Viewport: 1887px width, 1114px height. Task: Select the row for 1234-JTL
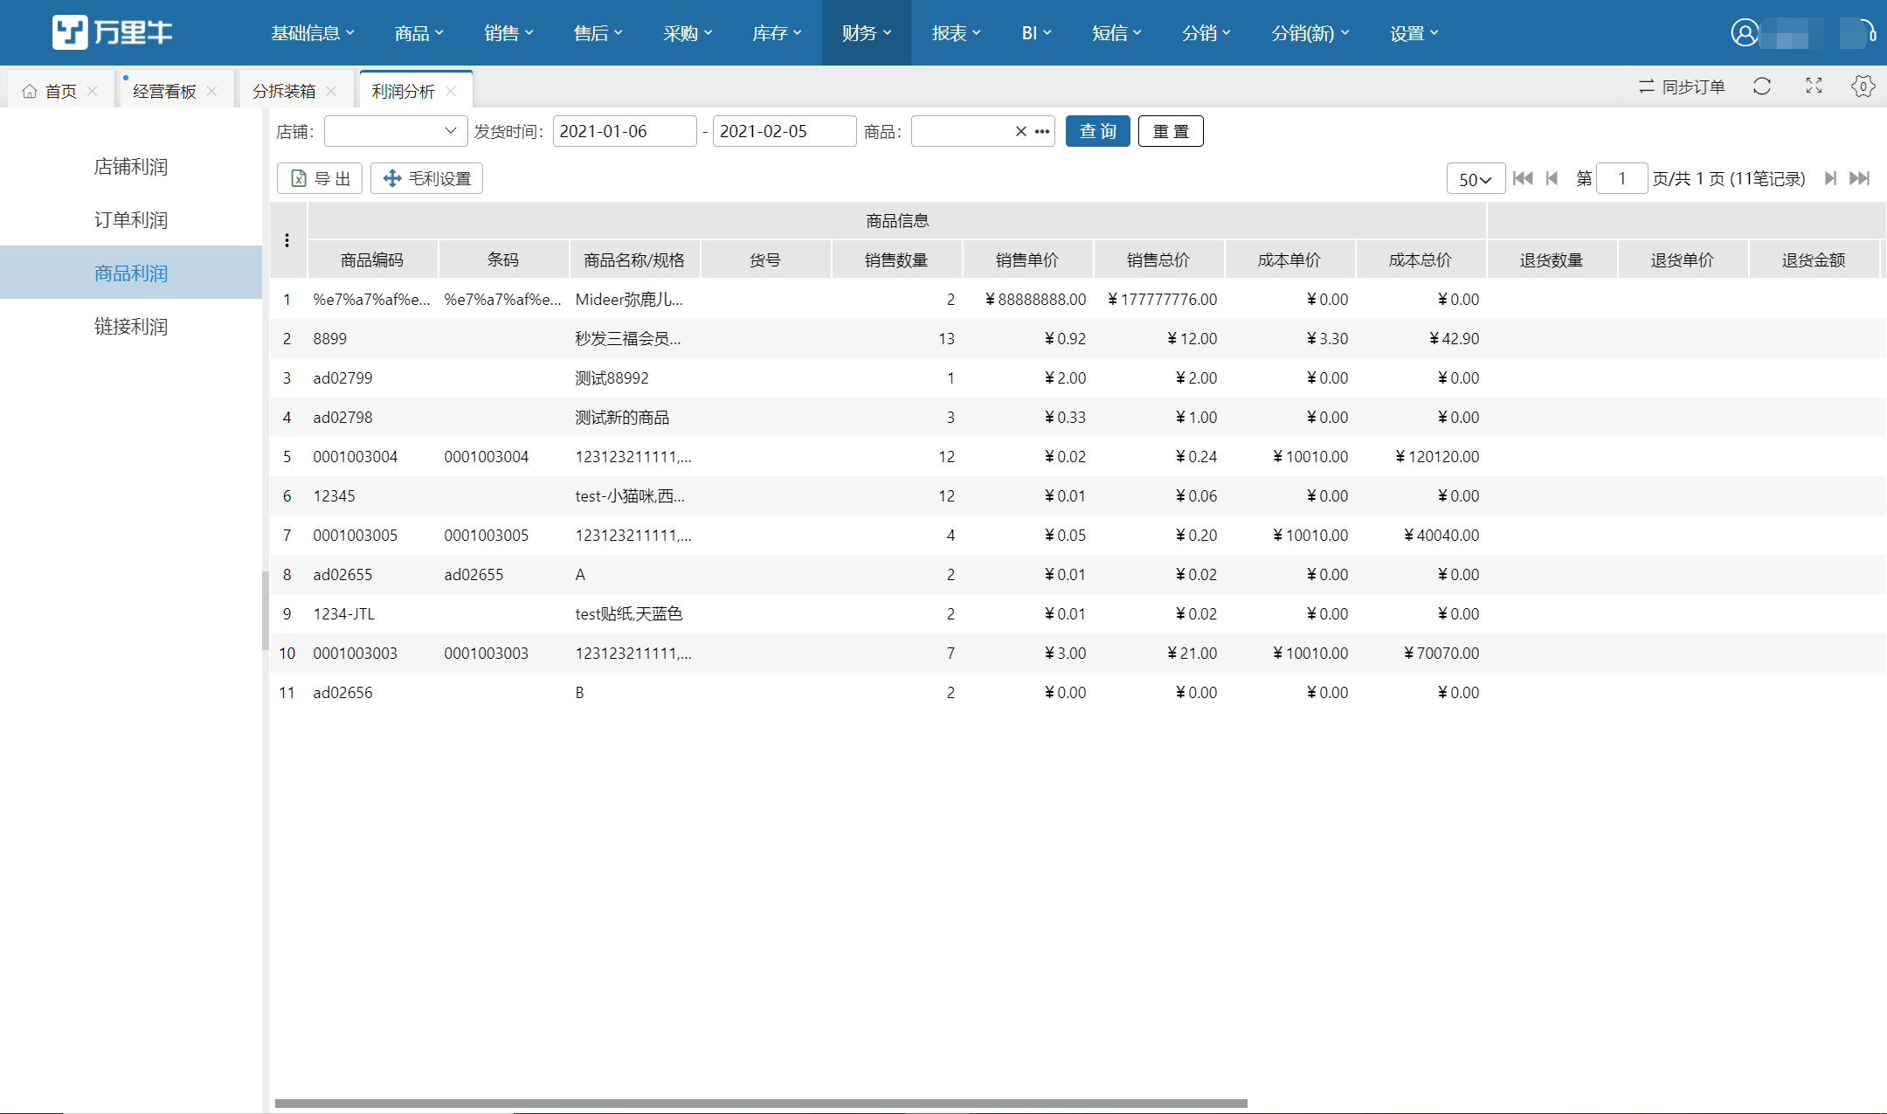pyautogui.click(x=1078, y=613)
